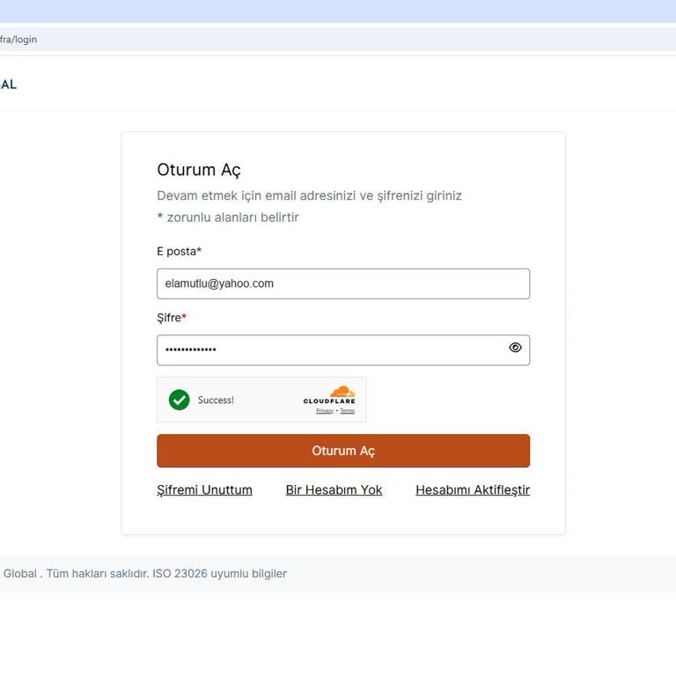676x676 pixels.
Task: Click the site logo in the header
Action: 8,84
